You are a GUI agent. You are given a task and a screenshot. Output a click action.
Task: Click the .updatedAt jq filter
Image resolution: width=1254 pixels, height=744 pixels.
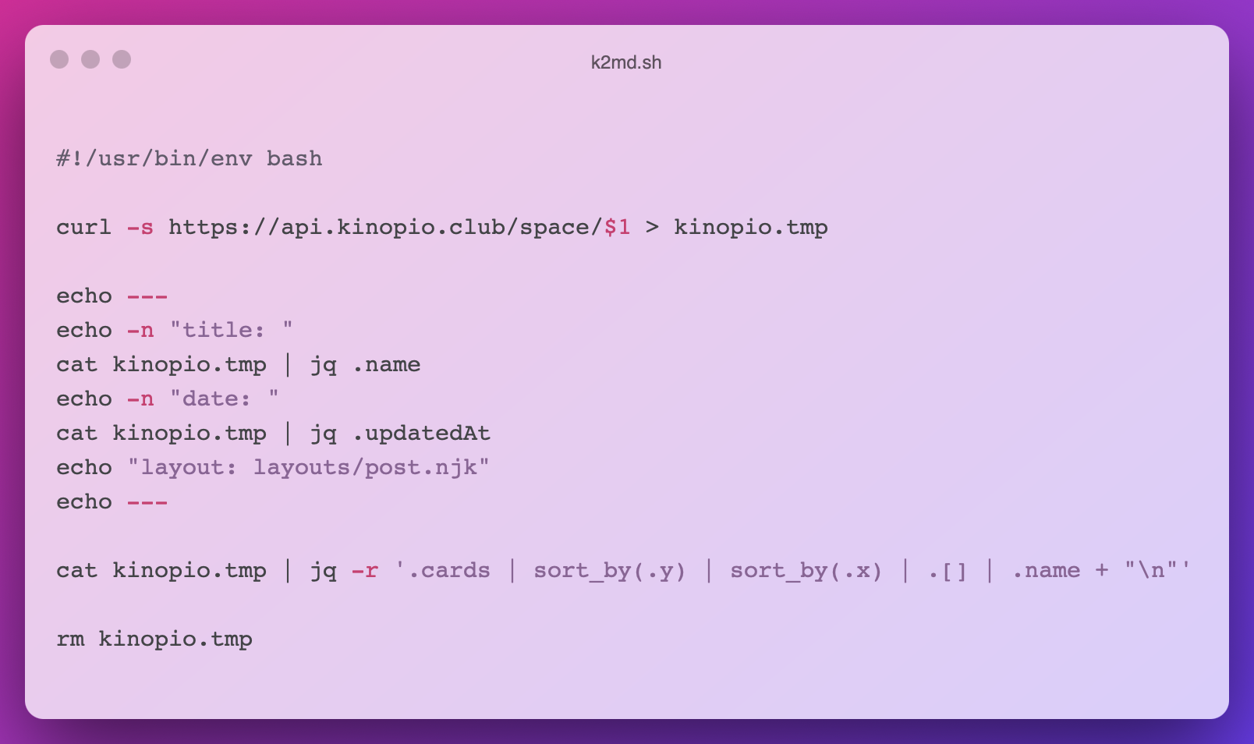[421, 433]
